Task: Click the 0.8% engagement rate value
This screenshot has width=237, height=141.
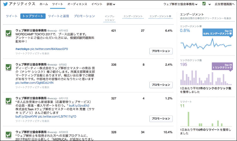Action: click(x=185, y=31)
